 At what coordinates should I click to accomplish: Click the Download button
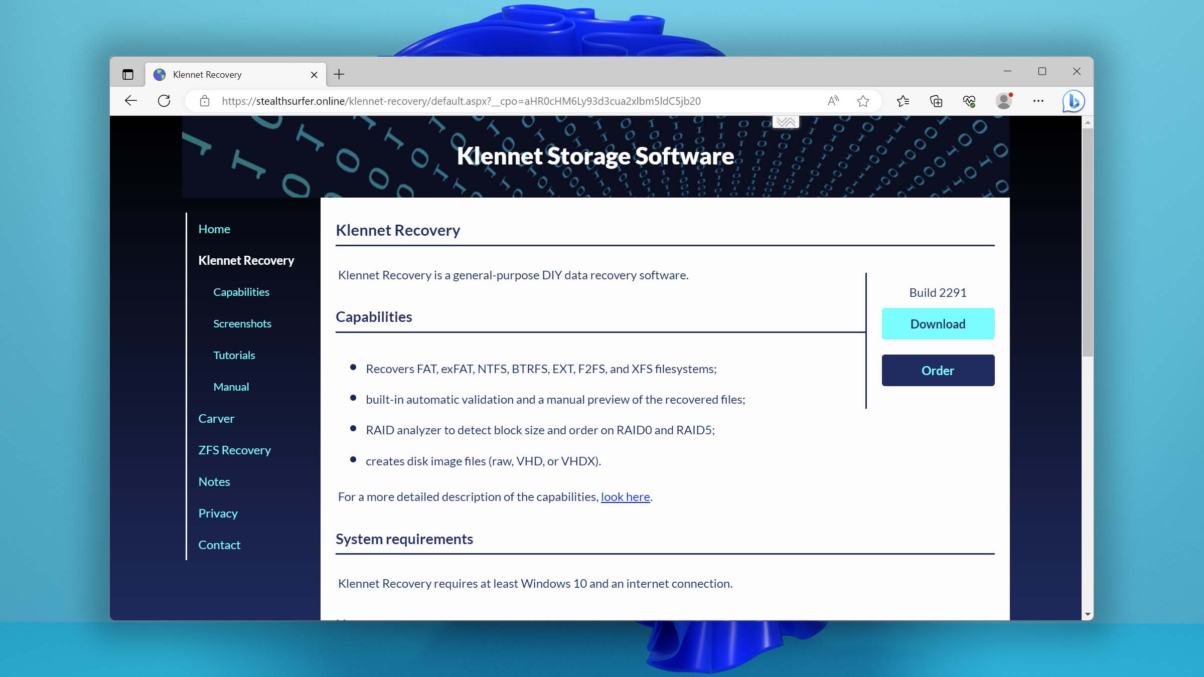click(x=938, y=323)
